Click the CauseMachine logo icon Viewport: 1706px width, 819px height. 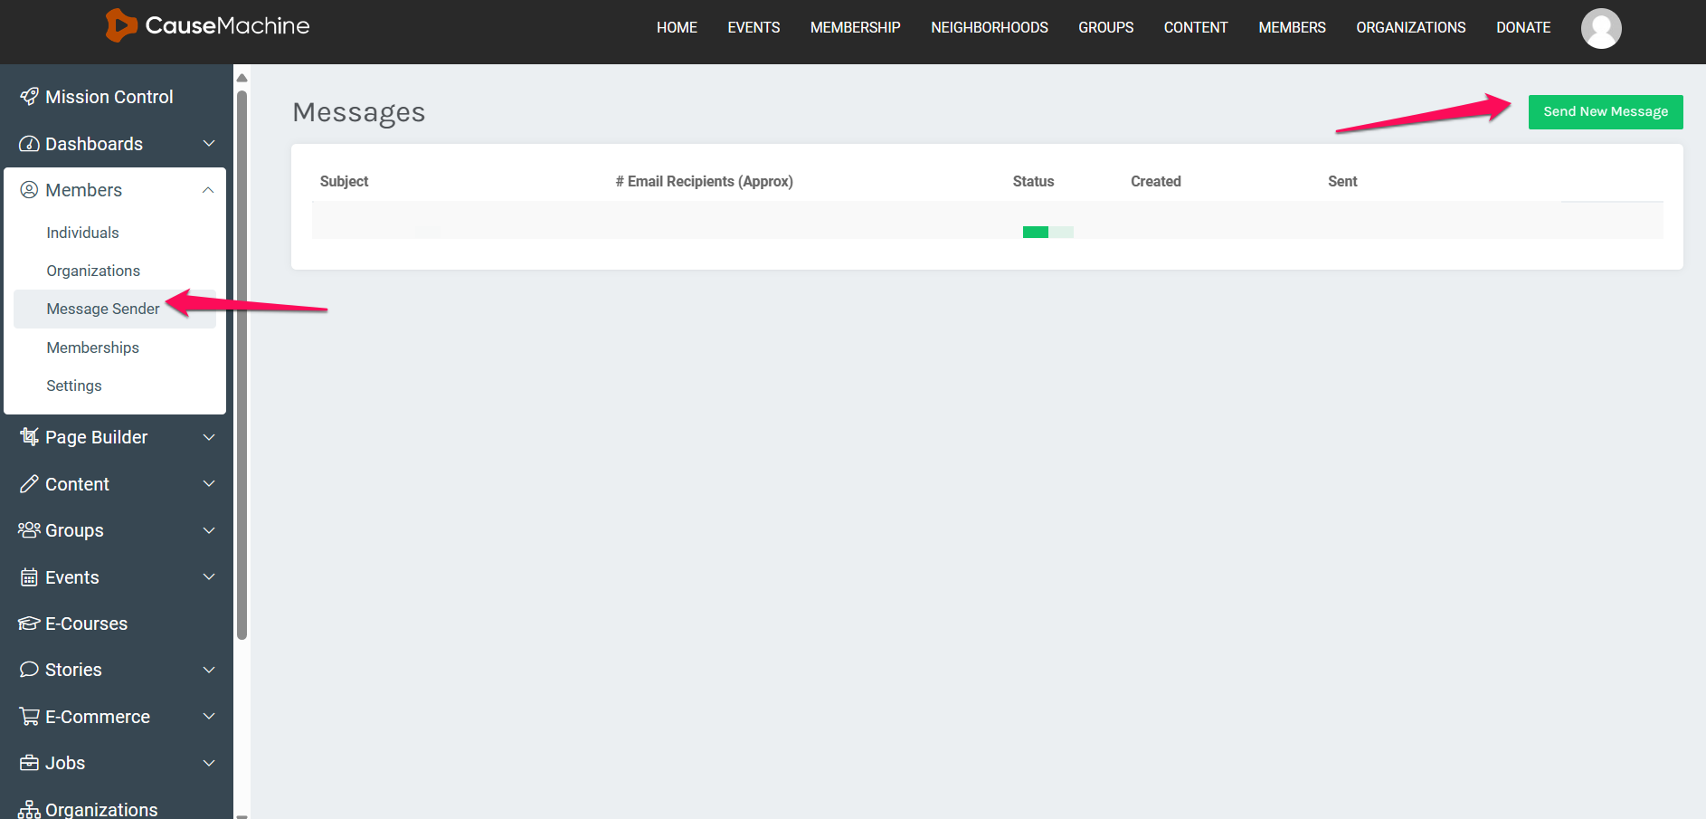[x=121, y=25]
